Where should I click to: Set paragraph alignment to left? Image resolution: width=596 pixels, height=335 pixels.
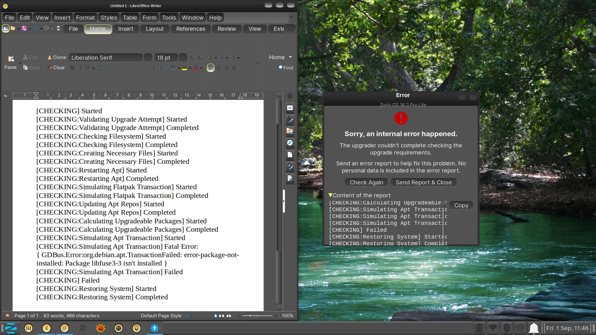[x=210, y=68]
